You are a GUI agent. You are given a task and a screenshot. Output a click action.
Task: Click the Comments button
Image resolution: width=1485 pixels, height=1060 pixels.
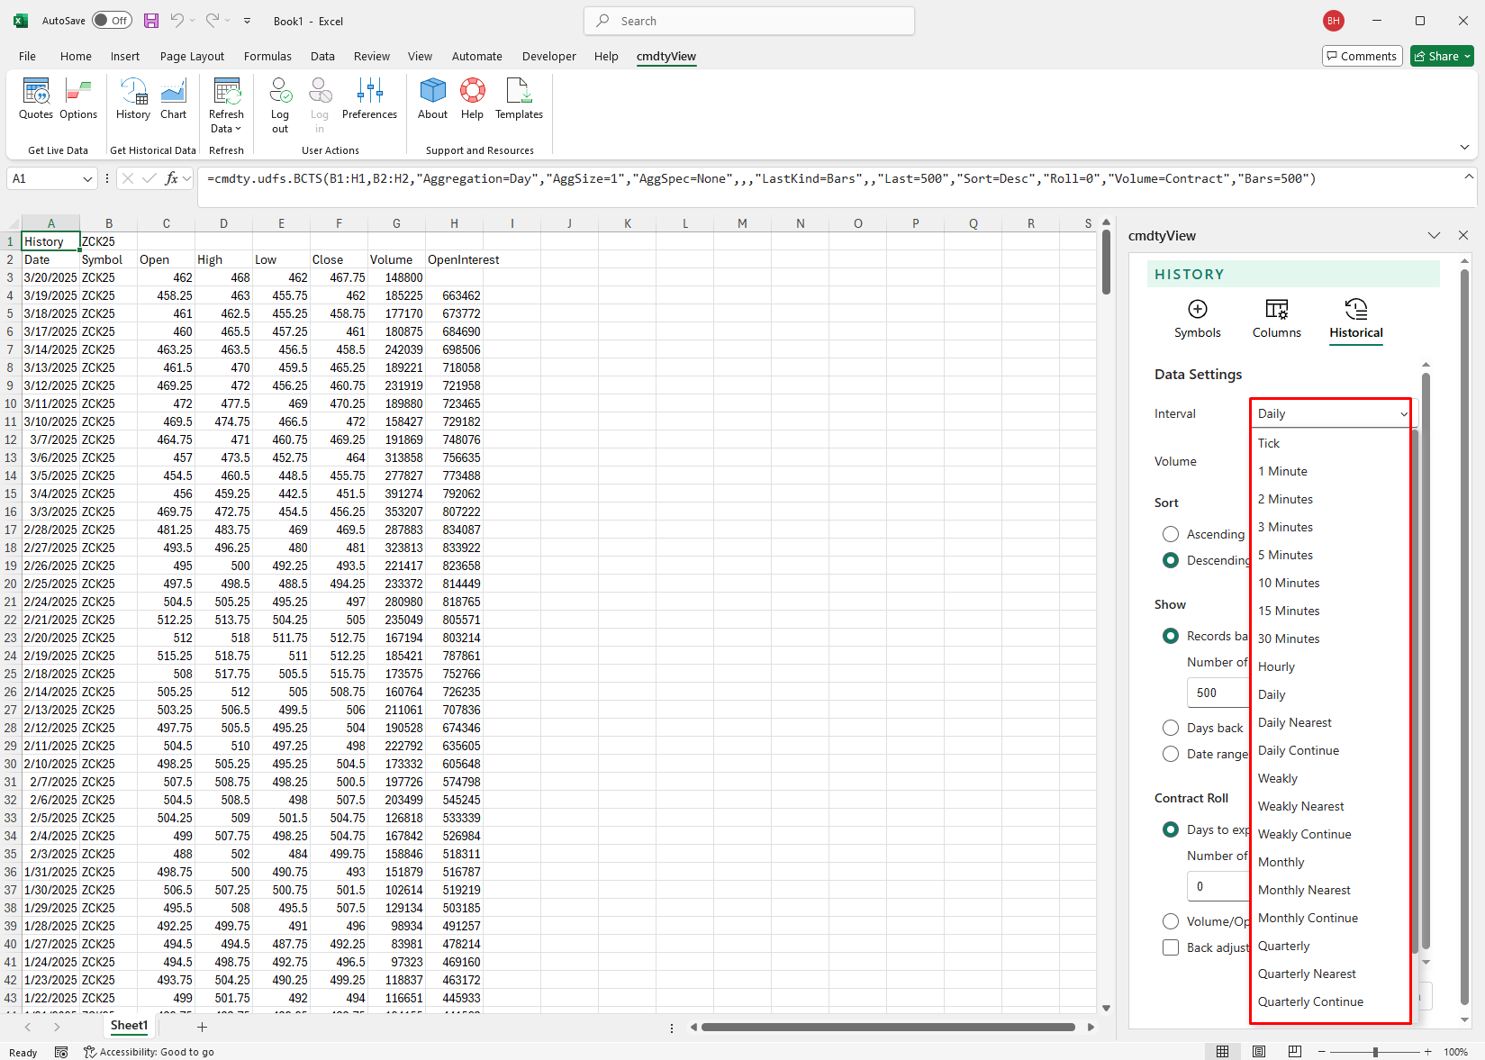[x=1362, y=56]
